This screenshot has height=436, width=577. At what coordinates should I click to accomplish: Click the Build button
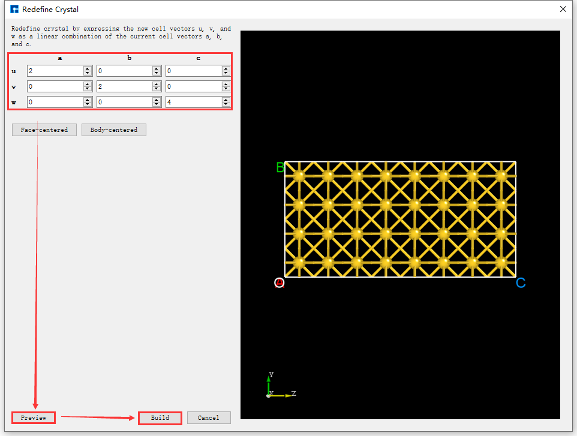tap(160, 417)
